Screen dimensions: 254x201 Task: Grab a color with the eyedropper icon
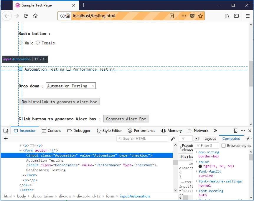173,139
